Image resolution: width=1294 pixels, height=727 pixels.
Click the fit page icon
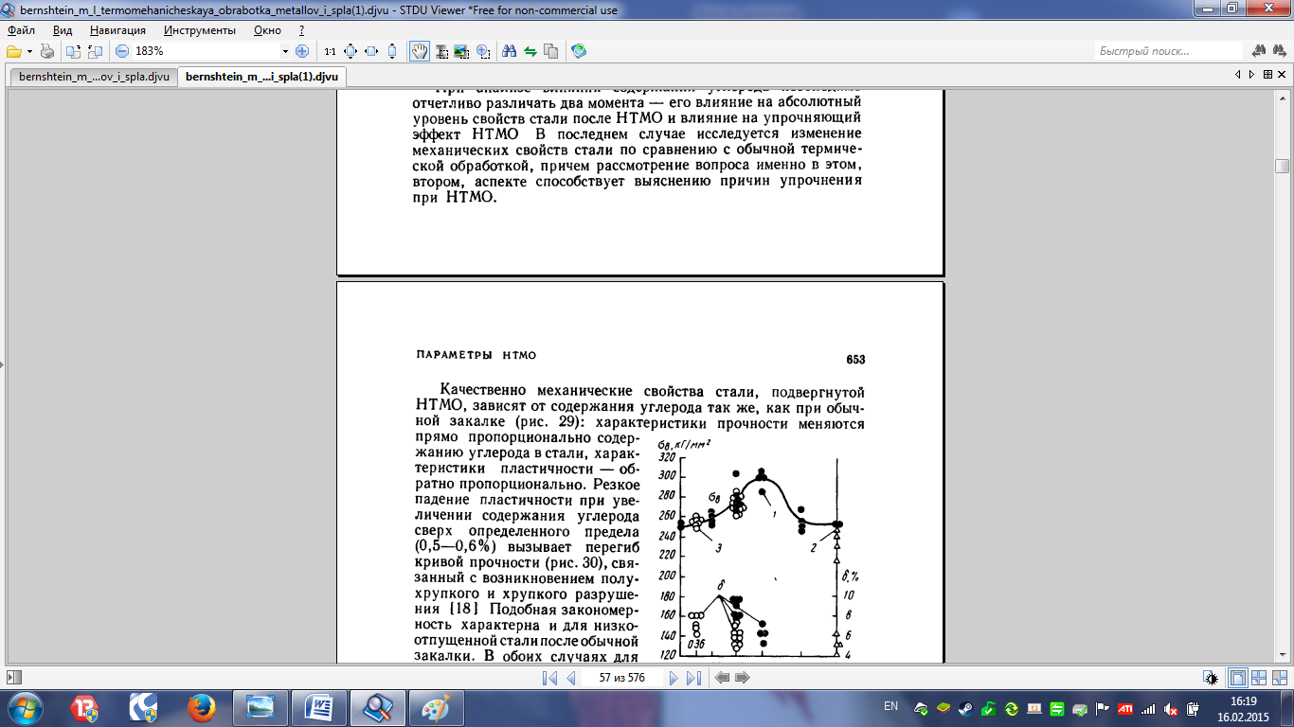(x=350, y=51)
